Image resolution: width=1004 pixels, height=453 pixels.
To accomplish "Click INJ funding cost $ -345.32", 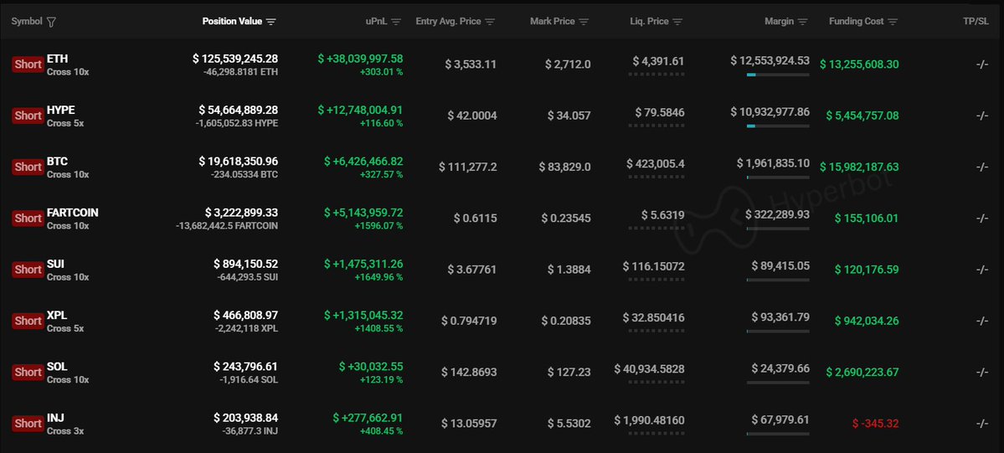I will (x=875, y=424).
